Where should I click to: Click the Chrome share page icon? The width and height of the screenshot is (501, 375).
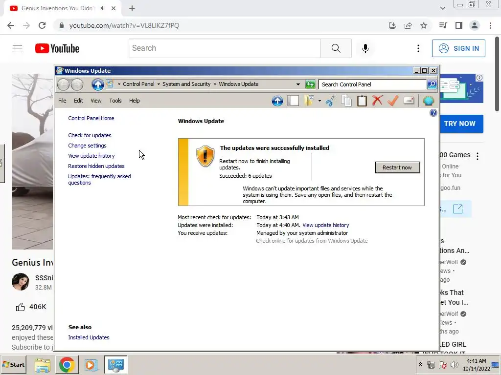408,25
